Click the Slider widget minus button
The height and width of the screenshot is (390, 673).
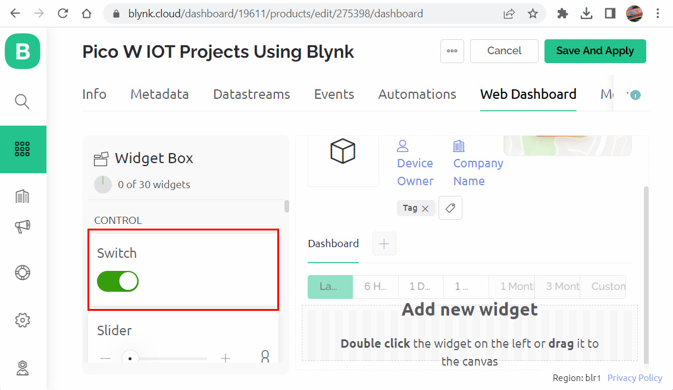click(x=105, y=358)
